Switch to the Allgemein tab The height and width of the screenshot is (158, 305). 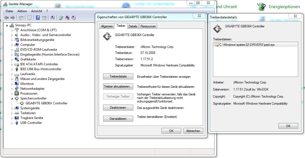point(107,26)
